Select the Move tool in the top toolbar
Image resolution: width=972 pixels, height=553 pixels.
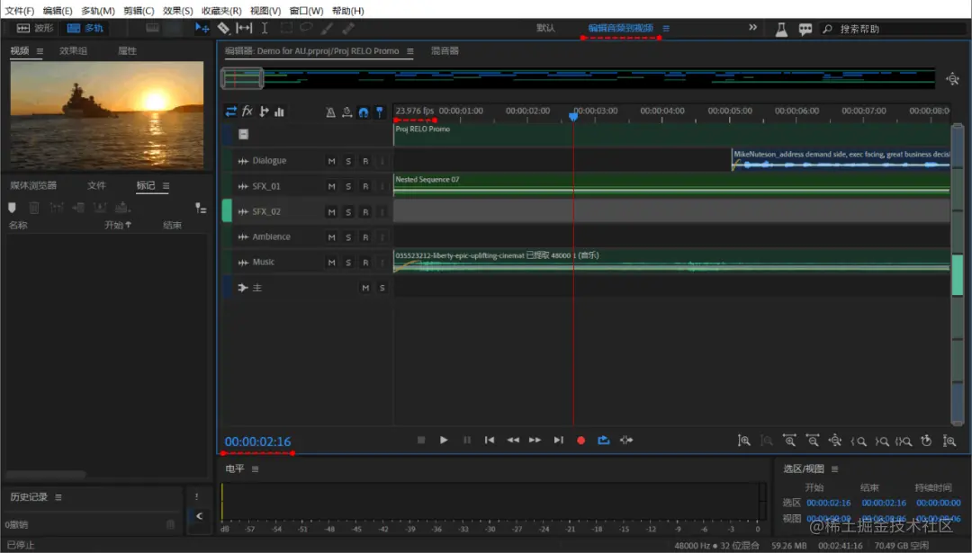coord(202,28)
